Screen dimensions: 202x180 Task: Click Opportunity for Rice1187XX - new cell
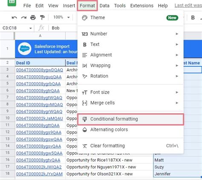point(110,160)
